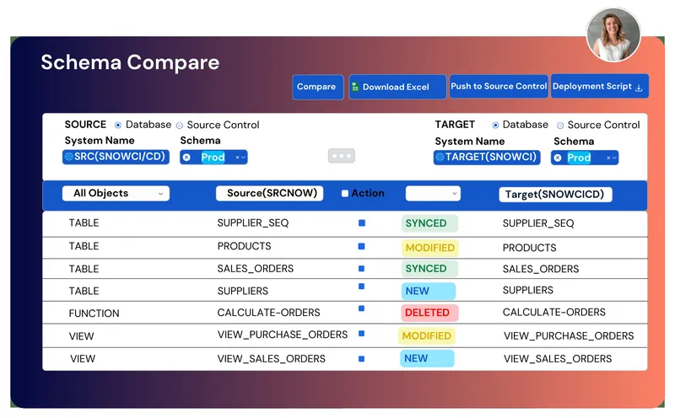
Task: Select target cell VIEW_PURCHASE_ORDERS
Action: (x=569, y=336)
